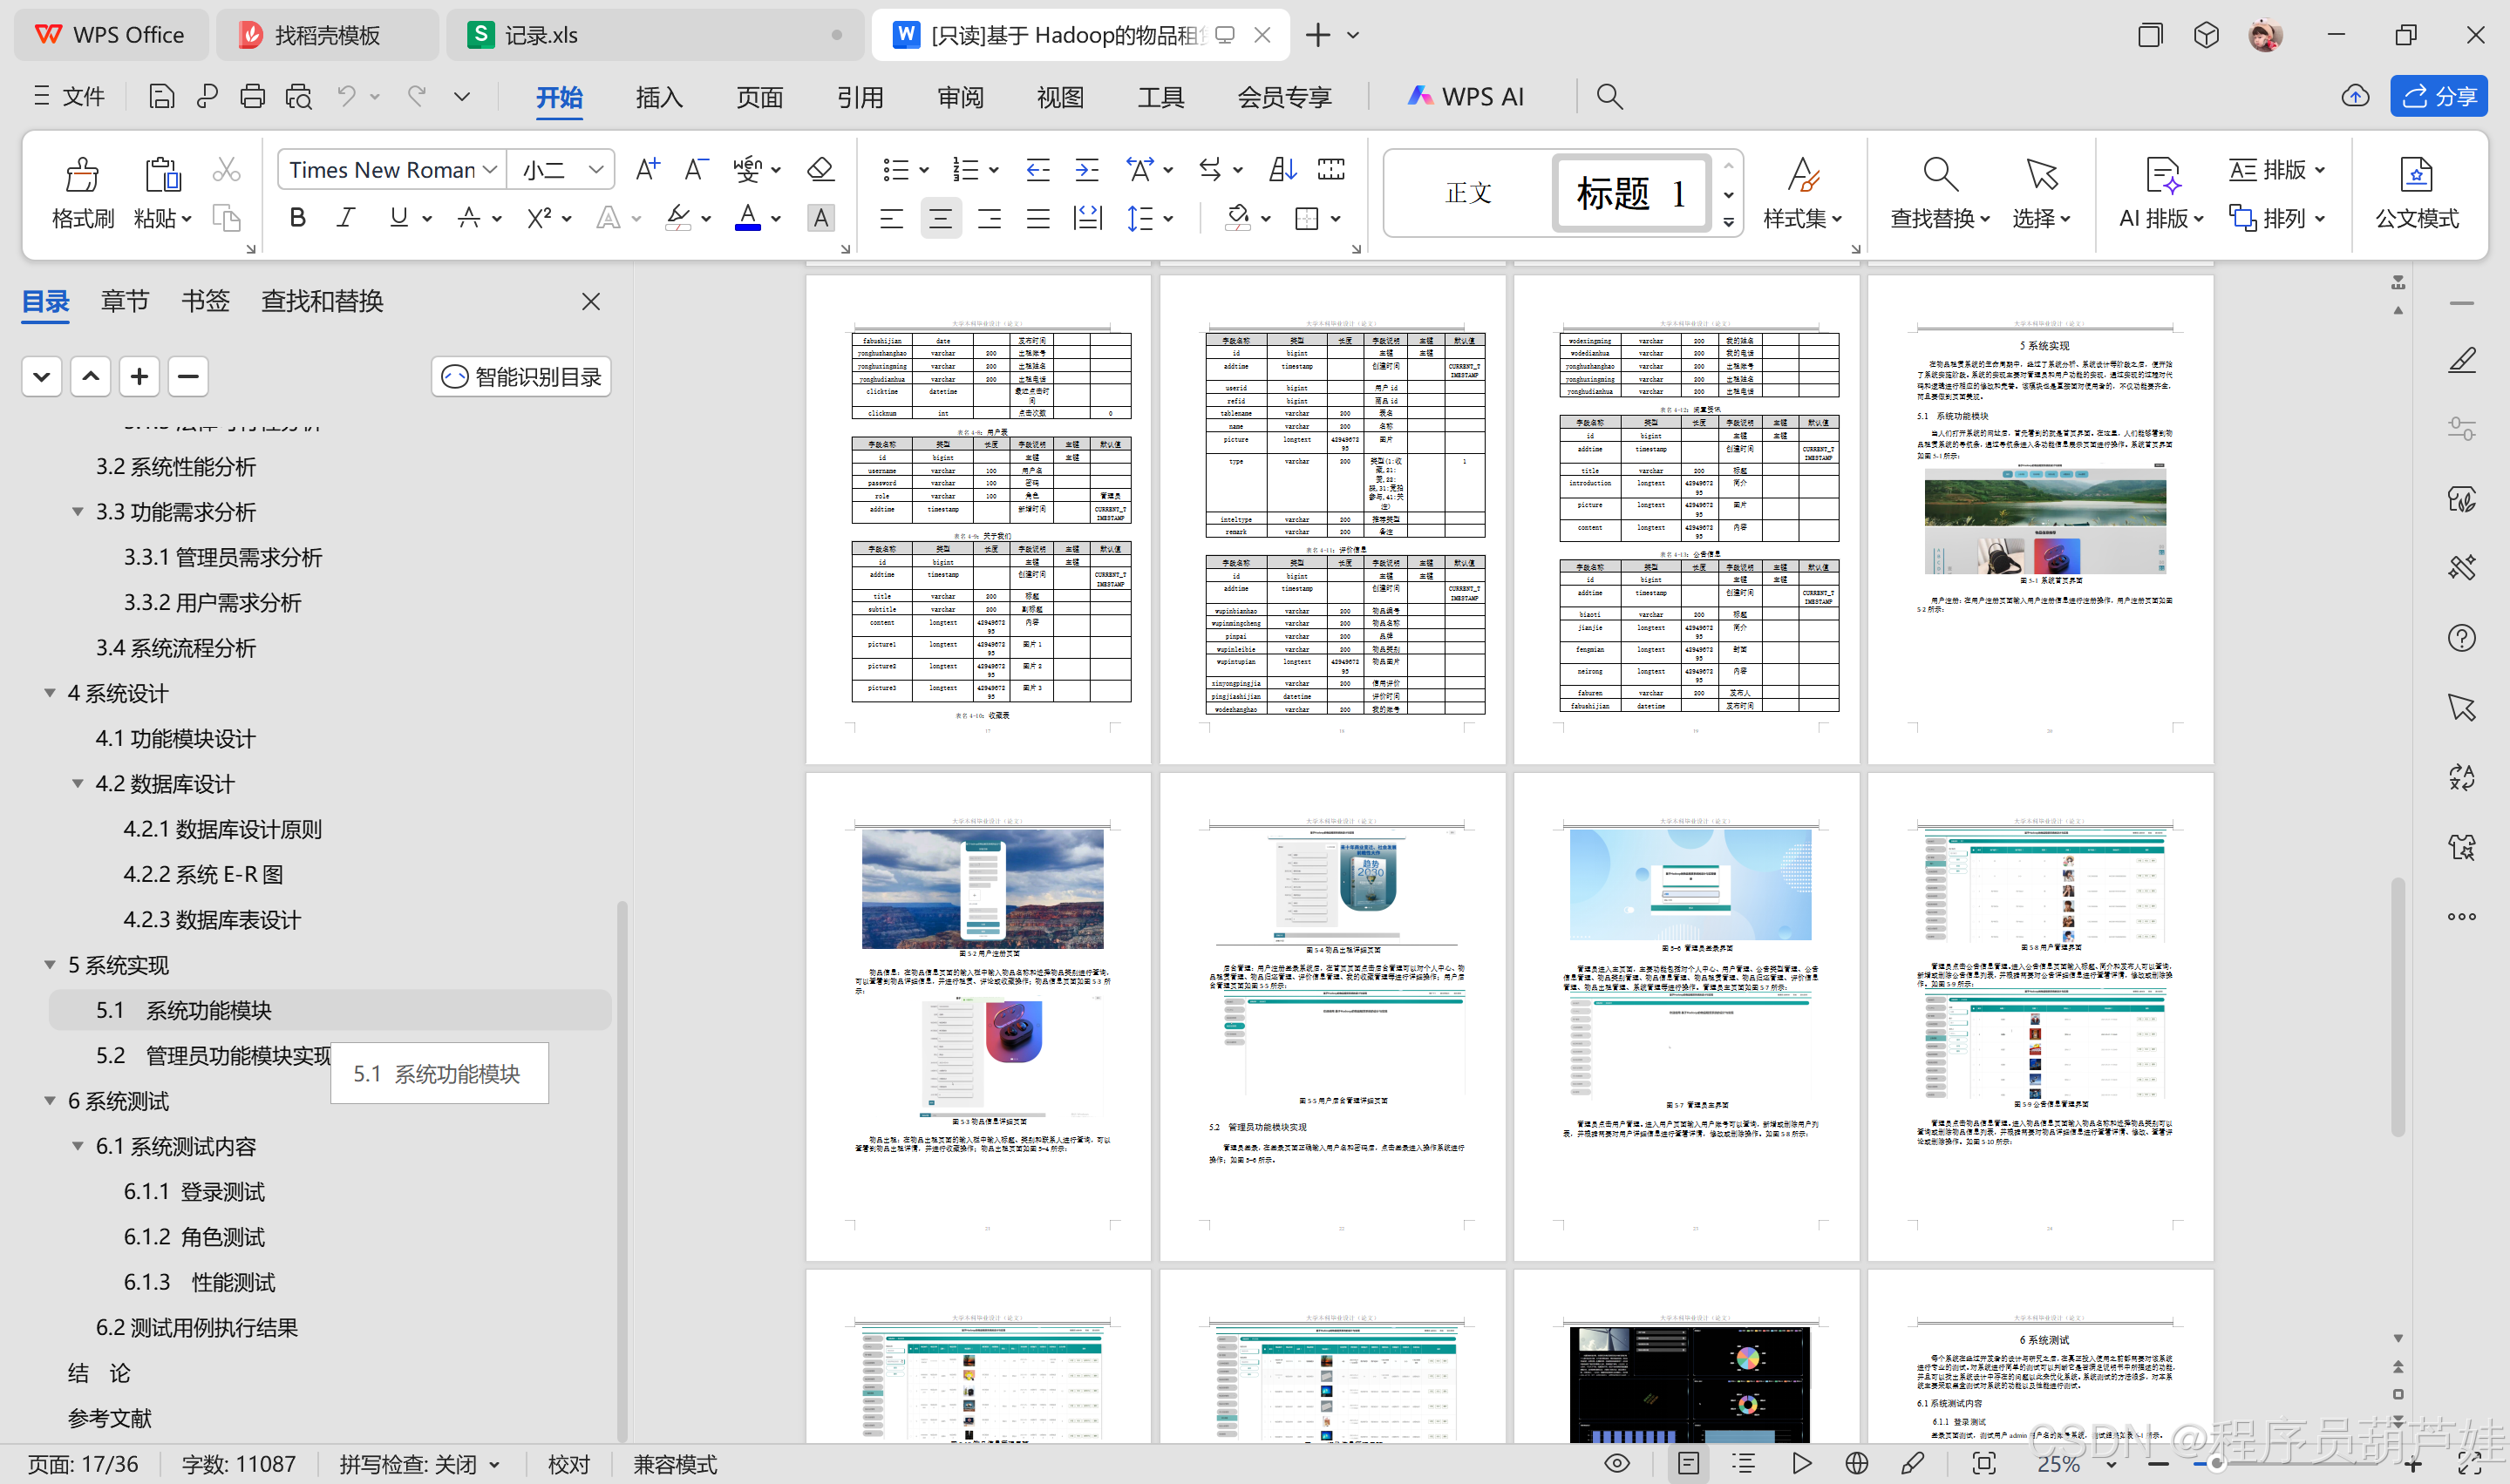2510x1484 pixels.
Task: Toggle eye protection mode in status bar
Action: (1616, 1464)
